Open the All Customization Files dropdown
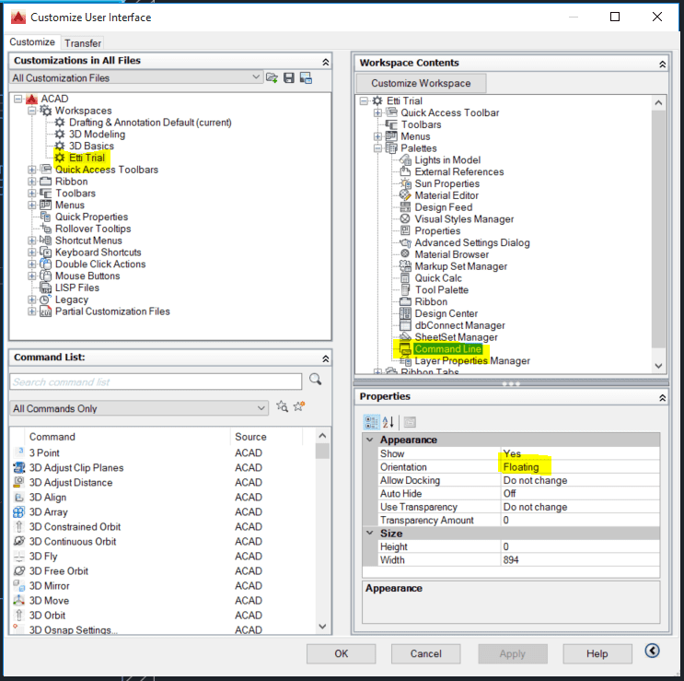Image resolution: width=684 pixels, height=681 pixels. (x=256, y=77)
